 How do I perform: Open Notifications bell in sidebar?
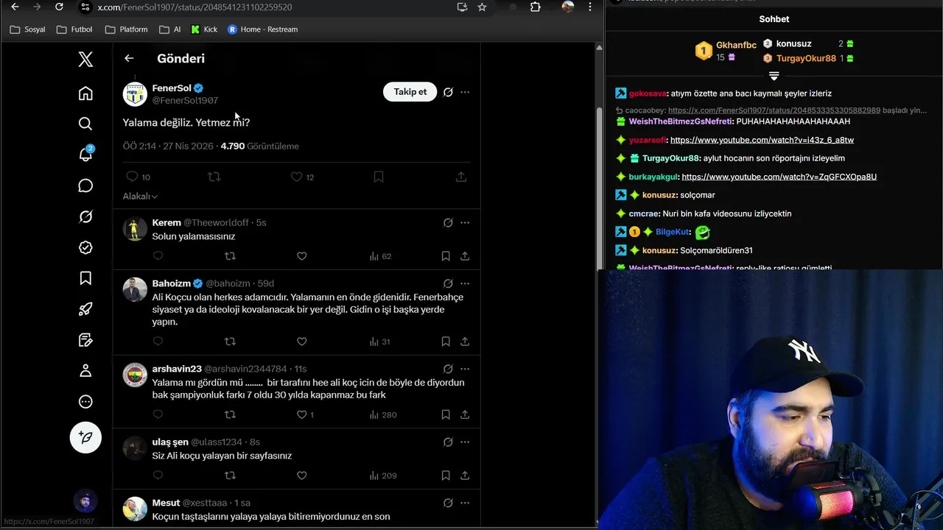(x=85, y=155)
